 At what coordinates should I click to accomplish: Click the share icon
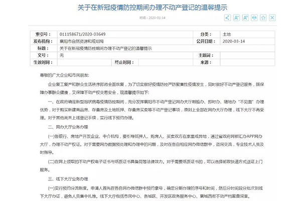tap(227, 18)
